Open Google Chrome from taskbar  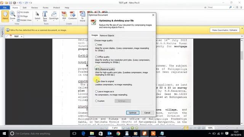click(118, 134)
